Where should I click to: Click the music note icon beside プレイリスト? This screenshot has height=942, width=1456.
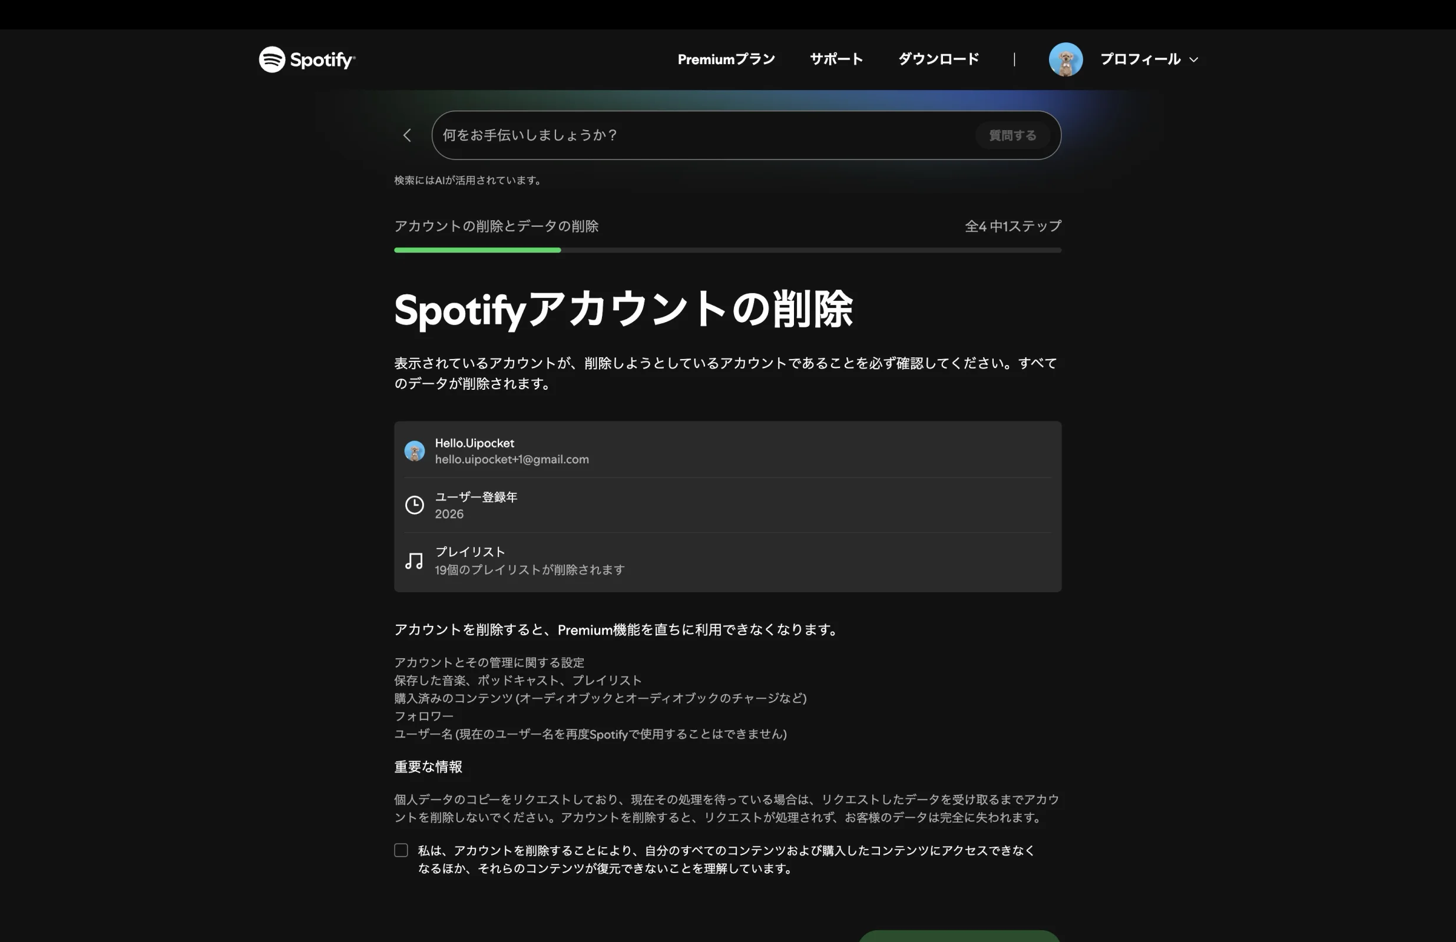(x=414, y=561)
